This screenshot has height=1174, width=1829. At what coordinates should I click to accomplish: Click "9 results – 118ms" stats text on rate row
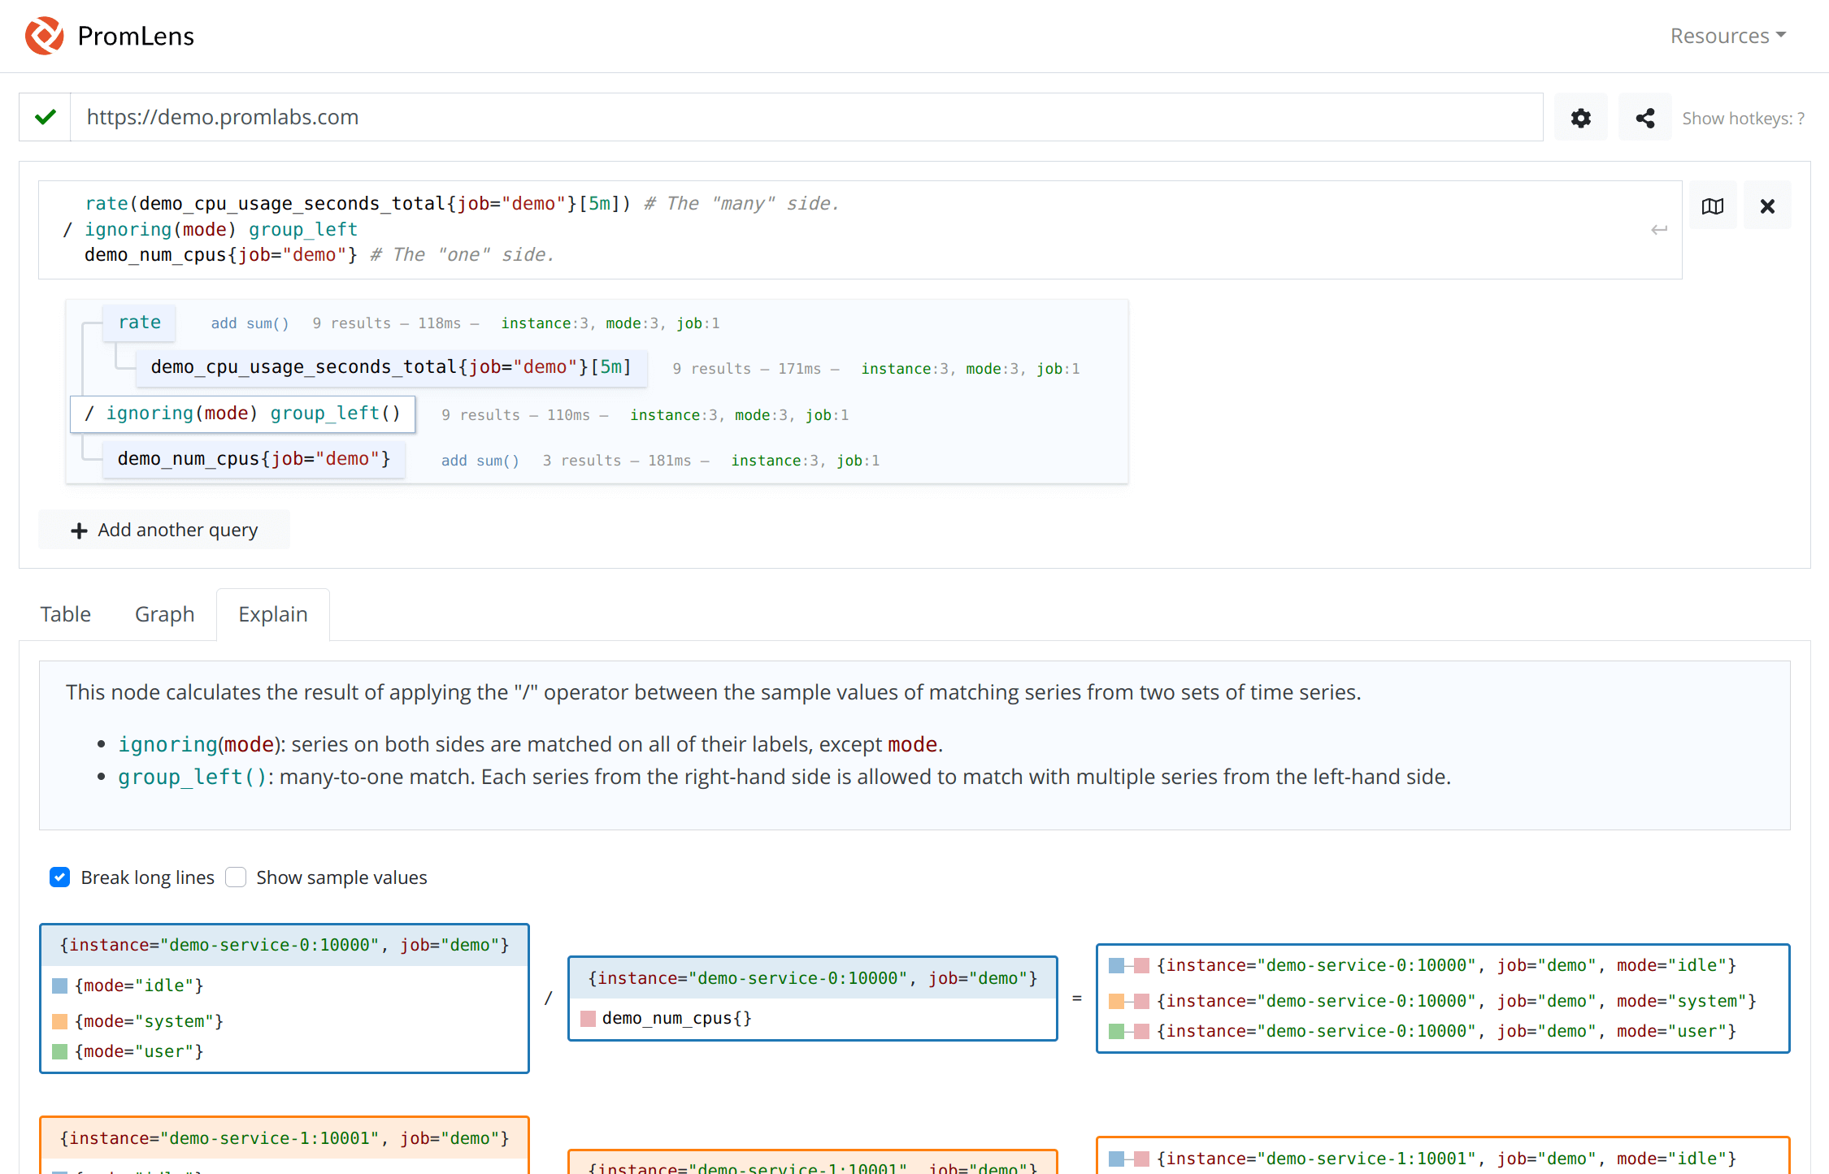click(386, 323)
